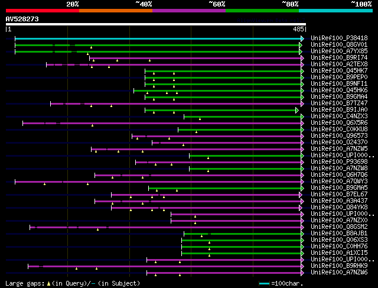The image size is (378, 288).
Task: Select the UniRef100_Q6X5R6 label
Action: [339, 123]
